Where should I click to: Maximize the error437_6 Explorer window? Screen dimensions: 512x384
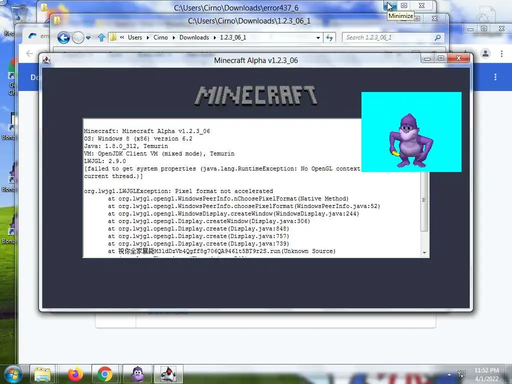coord(404,5)
